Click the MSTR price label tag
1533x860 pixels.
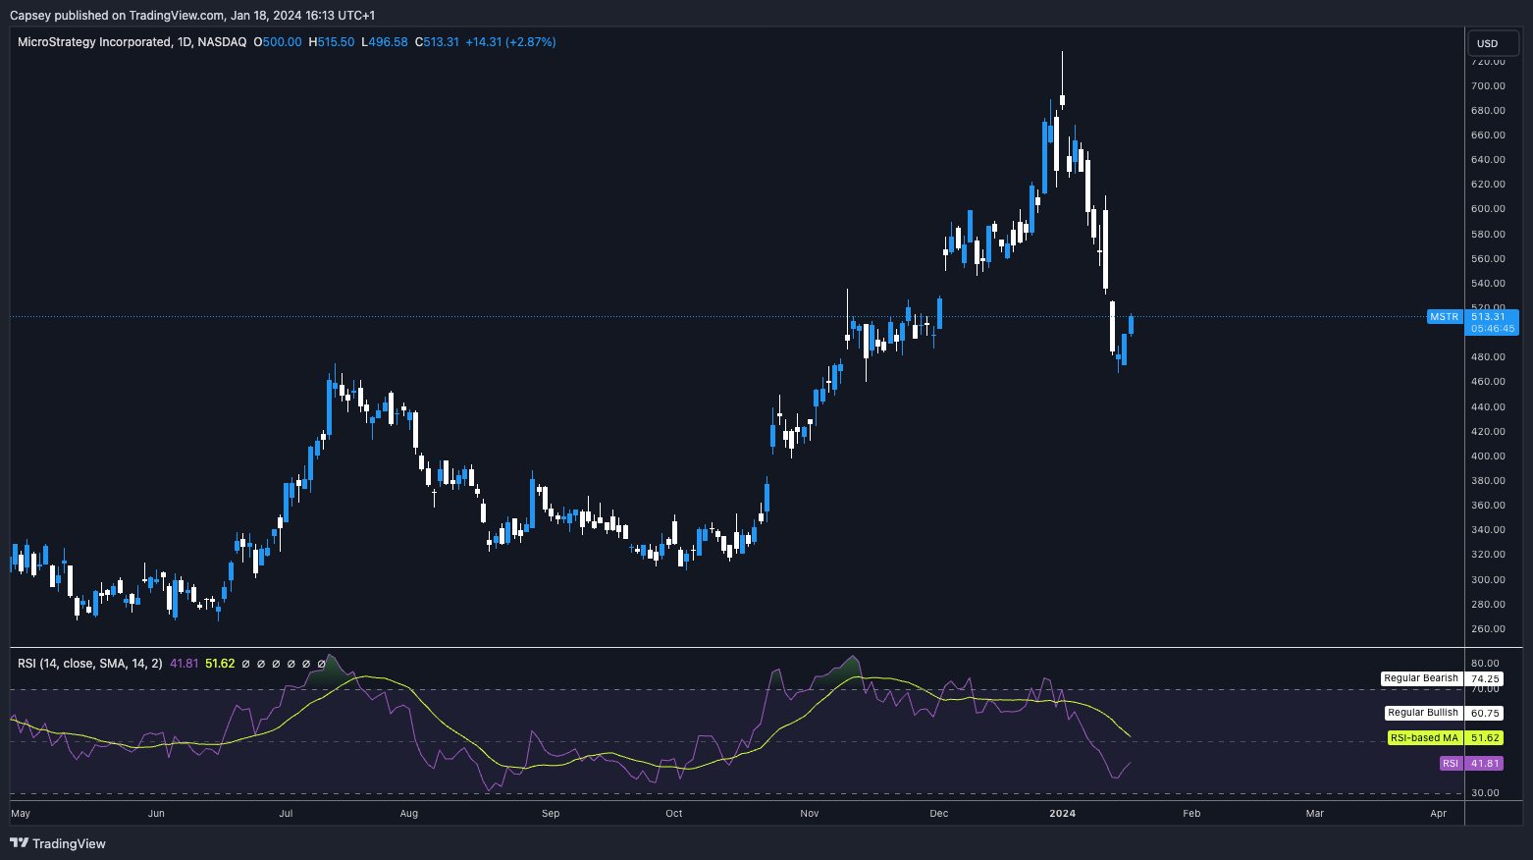click(x=1444, y=317)
